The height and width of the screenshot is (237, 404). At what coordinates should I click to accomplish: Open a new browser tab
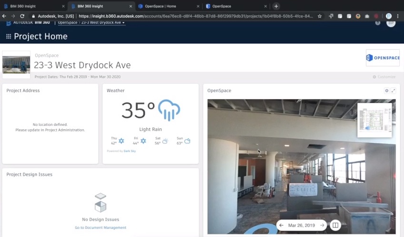pos(276,6)
